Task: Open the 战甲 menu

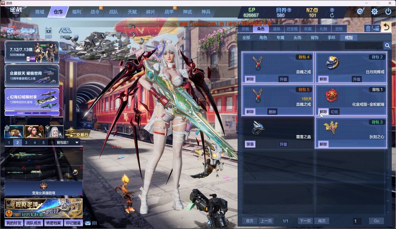Action: click(169, 12)
